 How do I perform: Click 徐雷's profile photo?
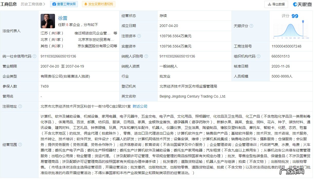[x=48, y=21]
